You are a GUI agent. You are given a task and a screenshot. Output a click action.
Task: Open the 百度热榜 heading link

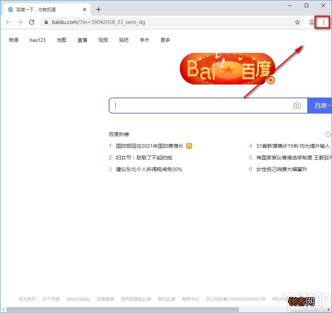pyautogui.click(x=119, y=134)
